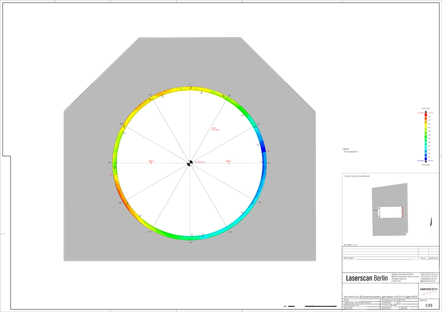Click the white rectangle in the overview plan
The width and height of the screenshot is (442, 312).
pyautogui.click(x=389, y=213)
